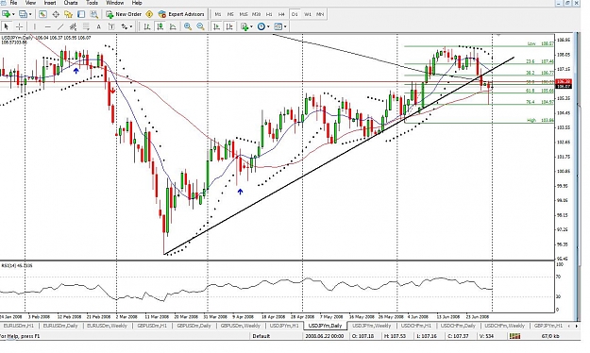Viewport: 590px width, 353px height.
Task: Expand the periods dropdown arrow
Action: tap(268, 26)
